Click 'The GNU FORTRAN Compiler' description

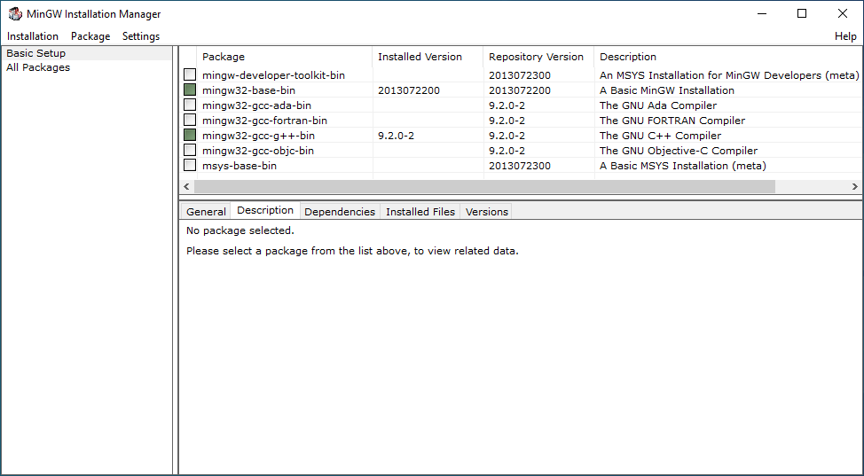[672, 120]
